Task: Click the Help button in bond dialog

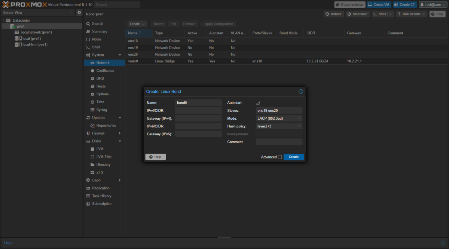Action: [x=155, y=157]
